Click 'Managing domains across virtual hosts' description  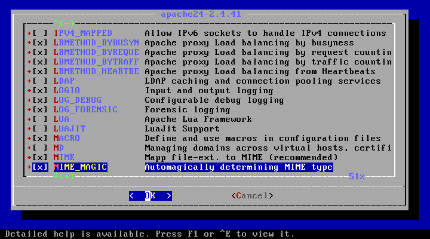[x=268, y=148]
